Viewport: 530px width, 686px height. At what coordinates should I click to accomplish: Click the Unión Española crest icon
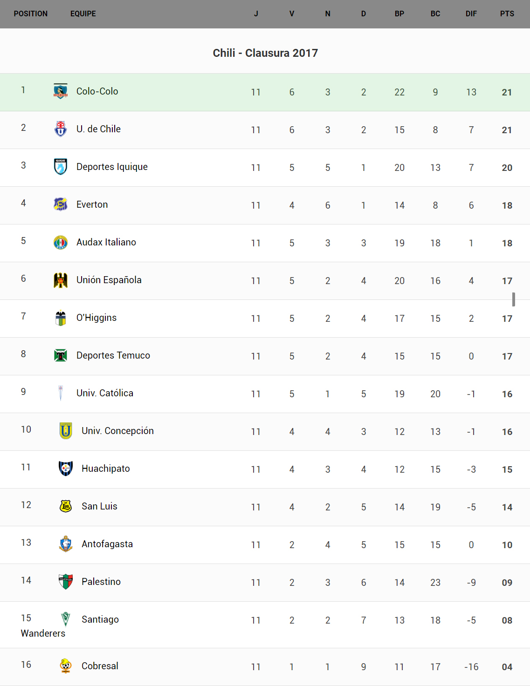click(61, 280)
